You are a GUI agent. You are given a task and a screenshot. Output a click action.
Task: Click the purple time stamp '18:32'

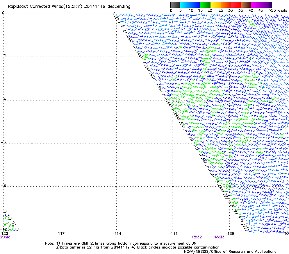pos(196,237)
